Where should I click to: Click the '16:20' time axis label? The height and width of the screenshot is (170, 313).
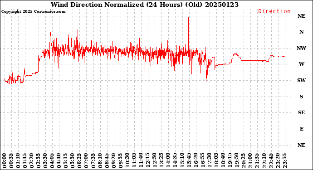pyautogui.click(x=196, y=160)
